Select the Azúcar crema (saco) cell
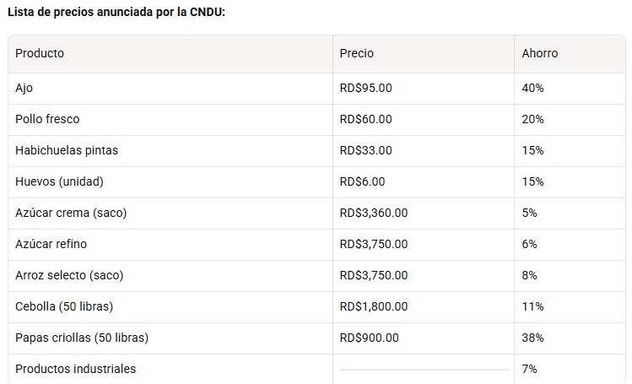 [71, 213]
